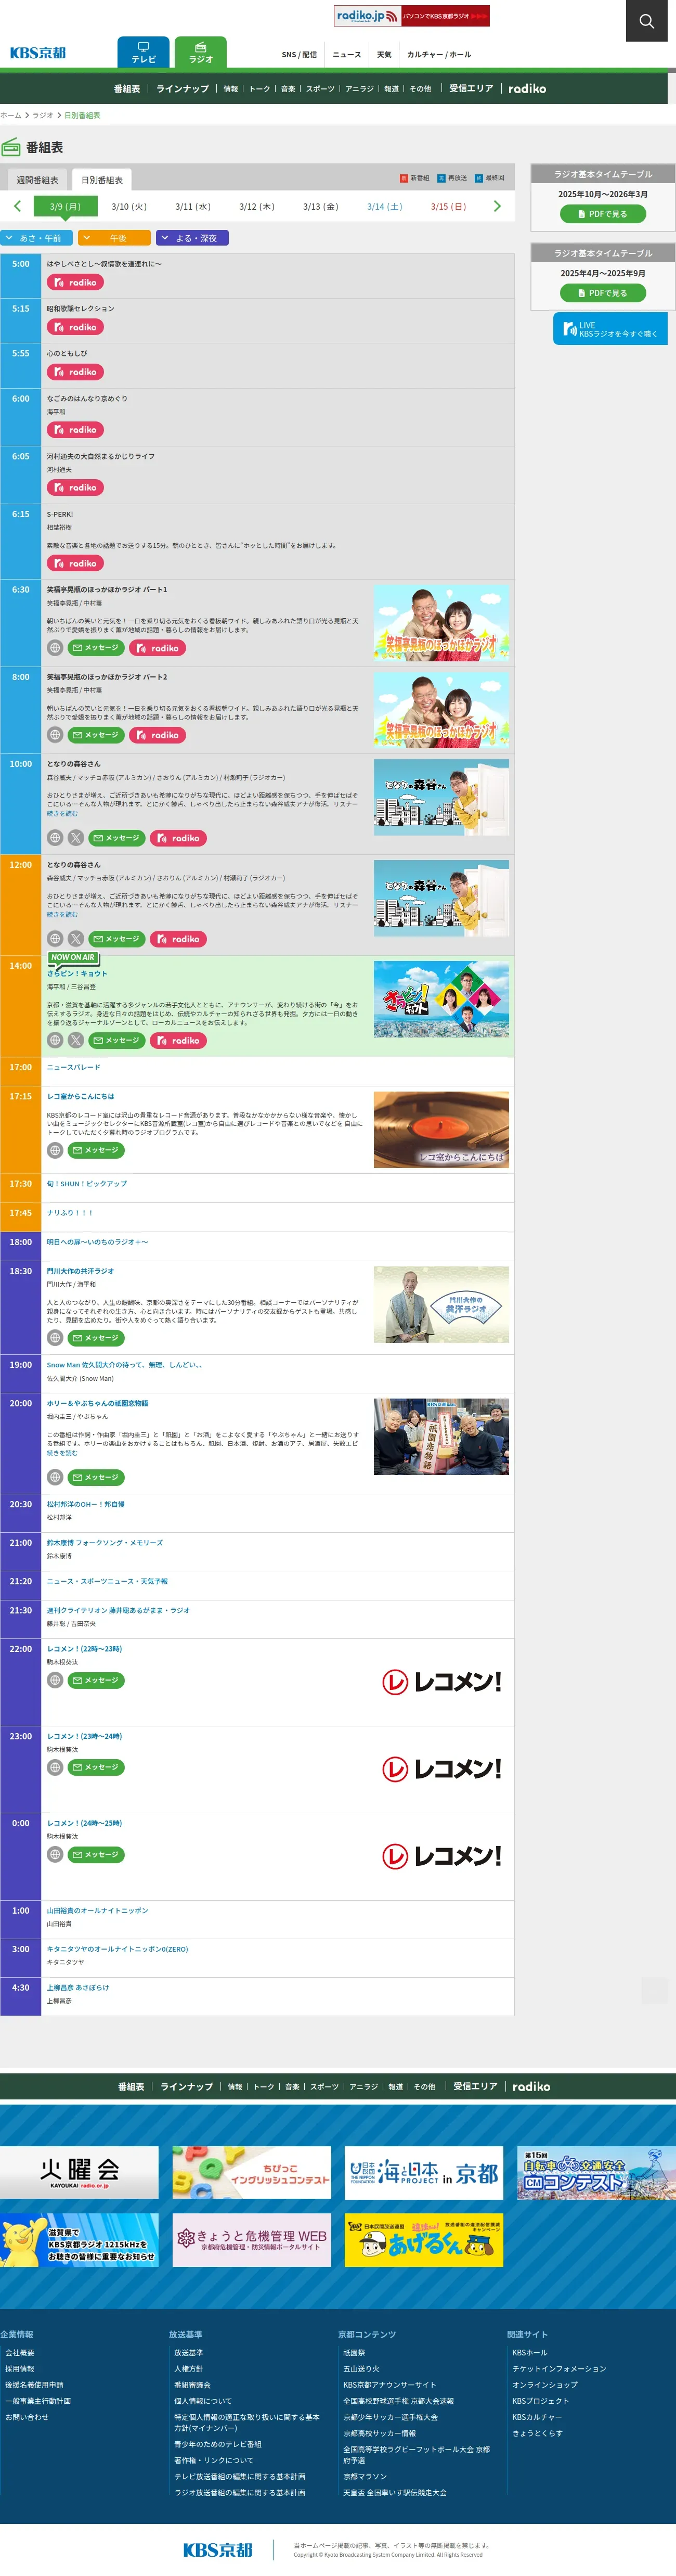
Task: Open the SNS / 配信 menu
Action: [299, 55]
